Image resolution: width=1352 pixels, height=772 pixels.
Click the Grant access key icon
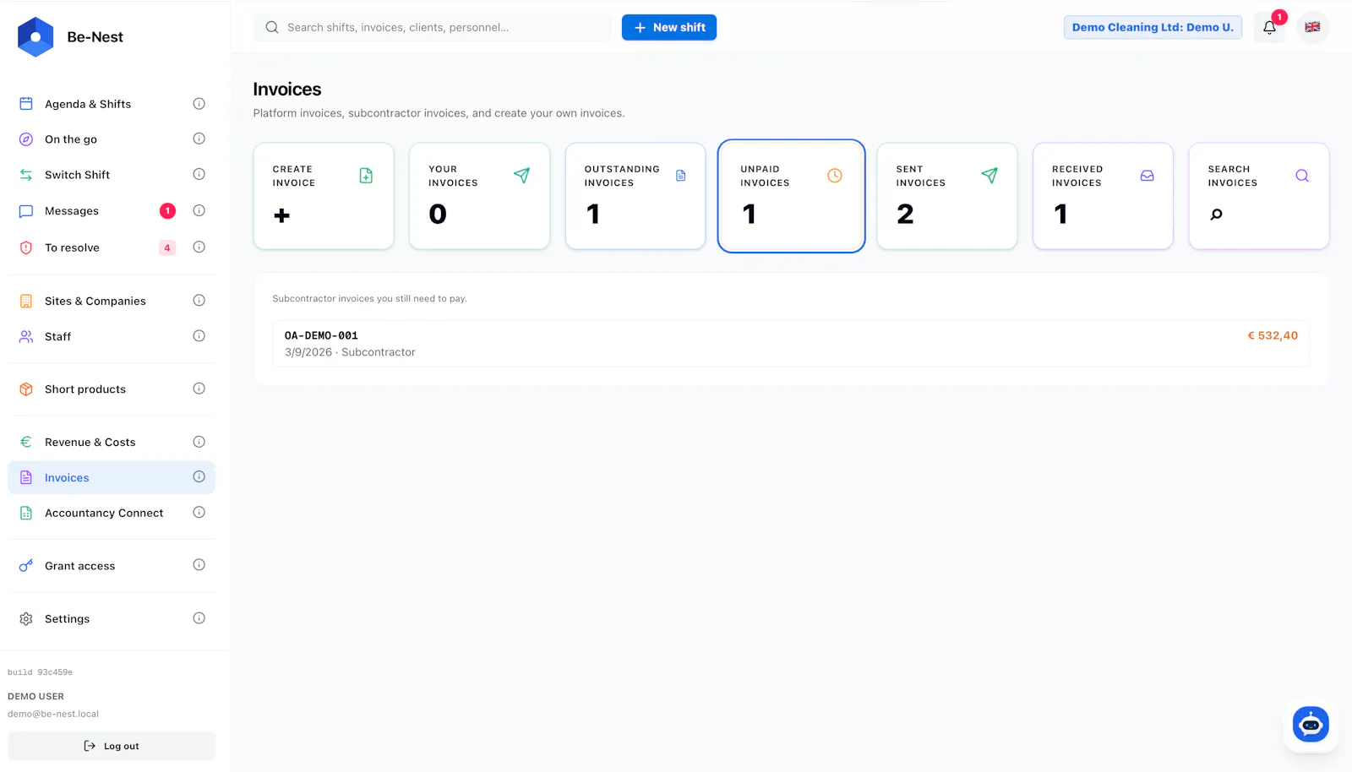(26, 566)
